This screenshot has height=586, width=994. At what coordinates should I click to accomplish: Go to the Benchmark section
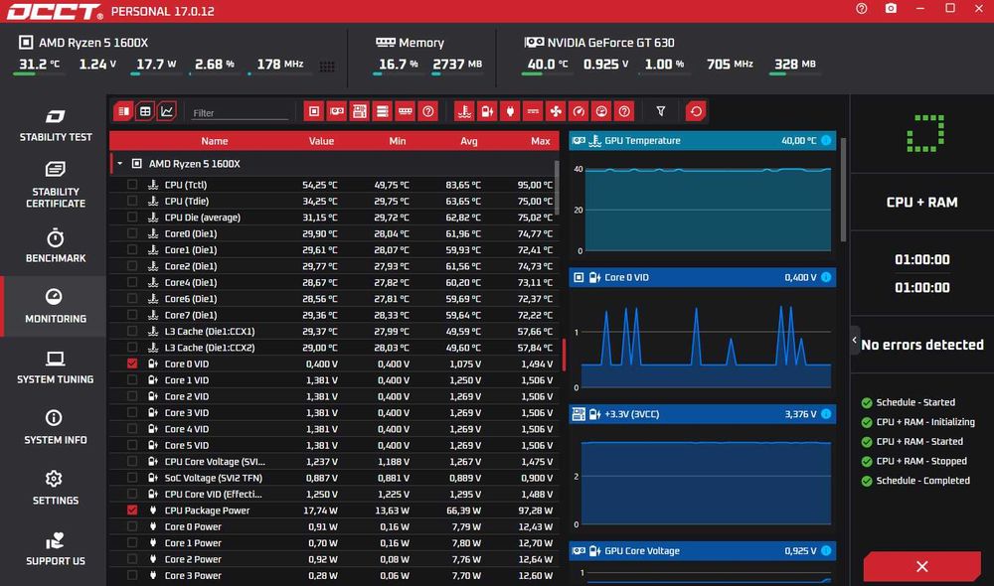pyautogui.click(x=55, y=245)
